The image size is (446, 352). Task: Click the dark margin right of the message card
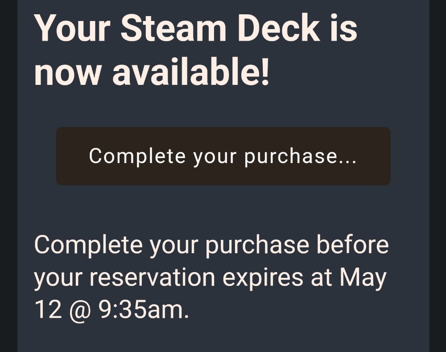click(x=438, y=176)
